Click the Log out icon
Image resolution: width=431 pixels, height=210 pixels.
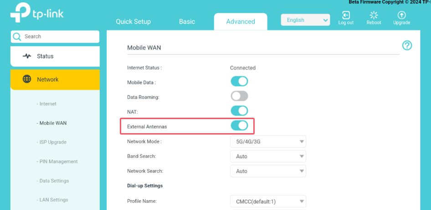pyautogui.click(x=346, y=15)
